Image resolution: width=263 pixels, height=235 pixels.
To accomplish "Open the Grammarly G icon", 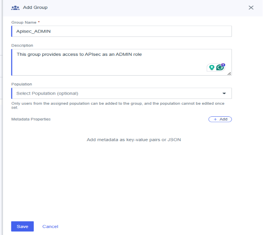I will point(220,67).
